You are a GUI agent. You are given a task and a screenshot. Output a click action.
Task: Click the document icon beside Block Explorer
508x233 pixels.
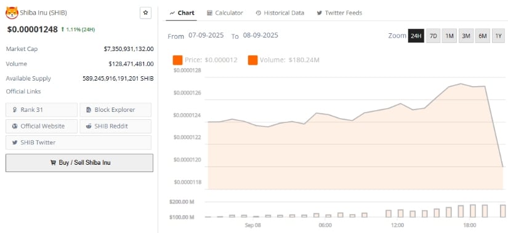pos(89,109)
